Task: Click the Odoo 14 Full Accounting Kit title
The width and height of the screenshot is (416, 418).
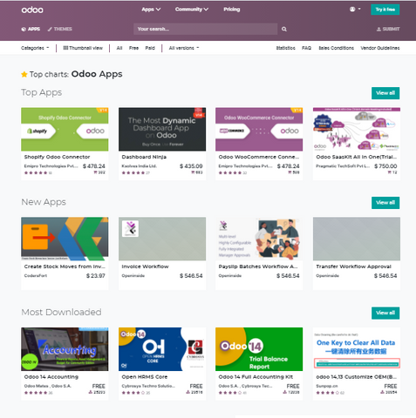Action: (256, 377)
